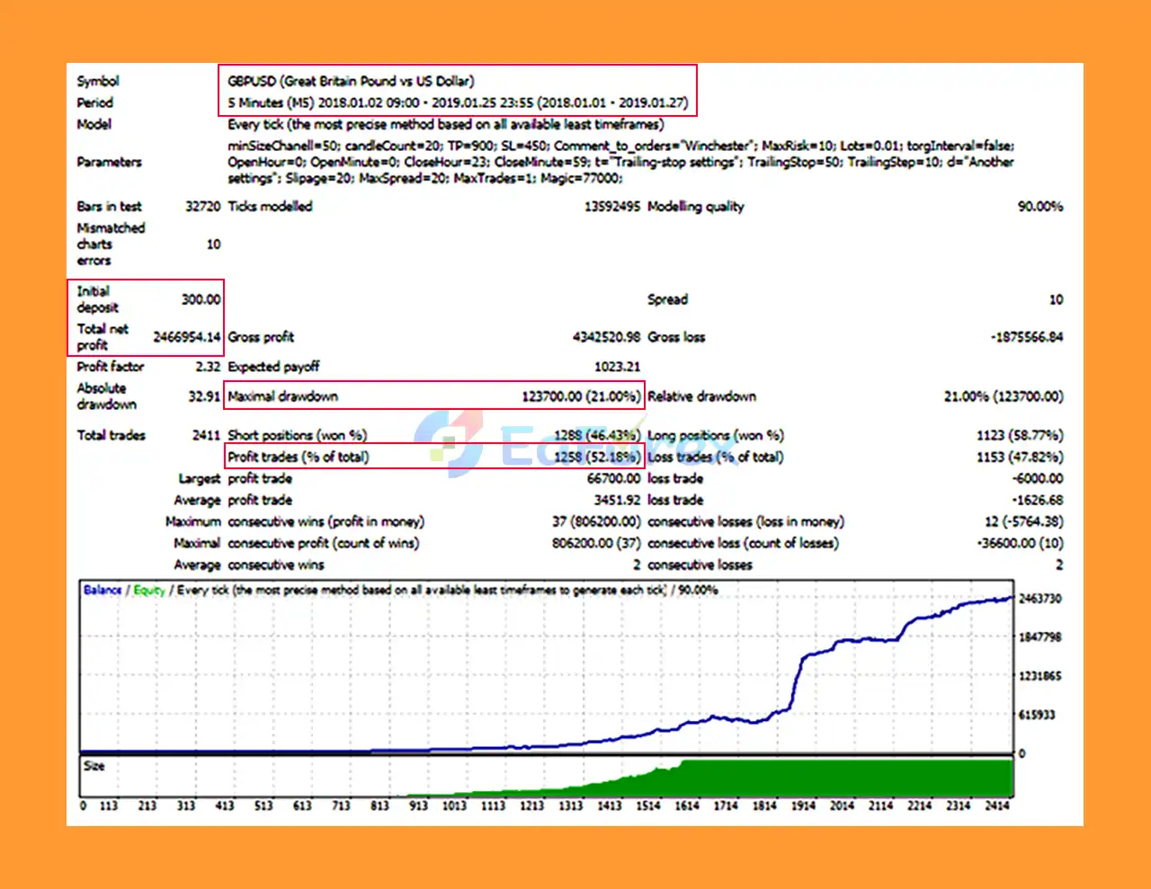Select the Total net profit value 2466954.14

186,337
